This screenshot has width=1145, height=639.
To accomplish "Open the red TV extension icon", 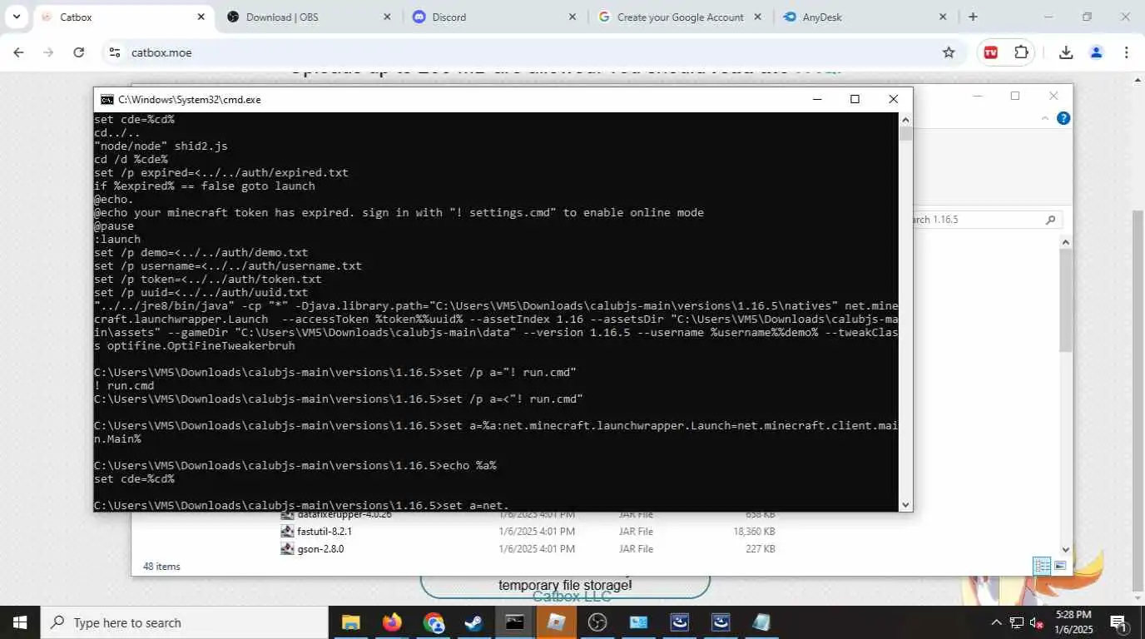I will click(x=990, y=52).
